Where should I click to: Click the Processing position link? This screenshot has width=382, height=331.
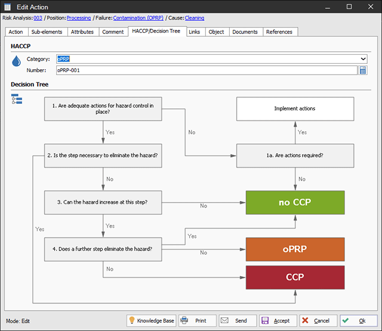79,18
